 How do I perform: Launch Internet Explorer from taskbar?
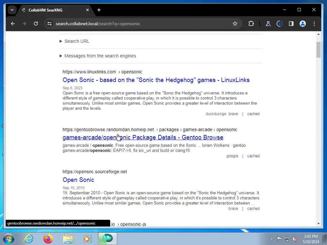click(28, 239)
